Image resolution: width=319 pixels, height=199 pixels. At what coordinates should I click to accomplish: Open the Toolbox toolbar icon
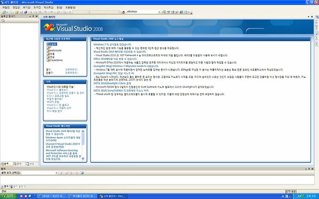(177, 12)
